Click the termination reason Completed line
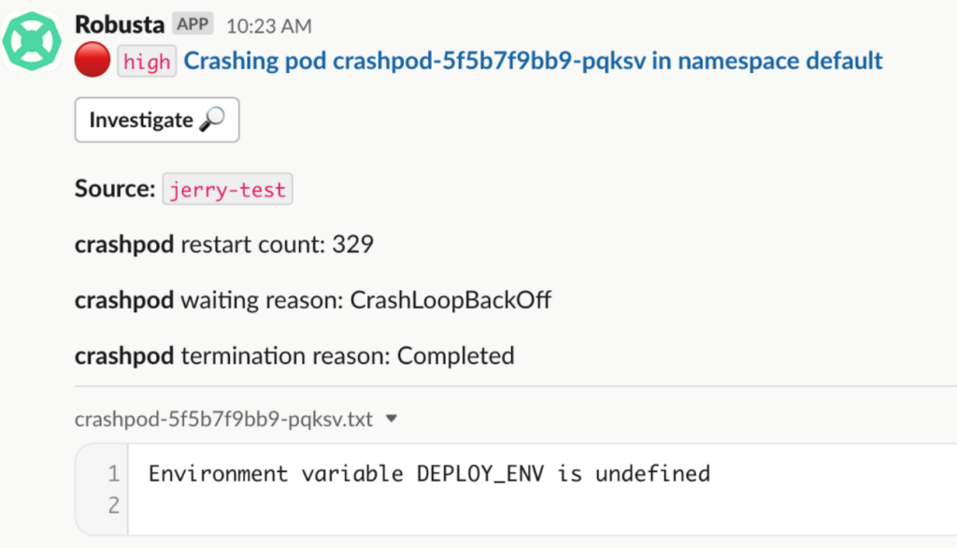The image size is (957, 548). pos(294,356)
